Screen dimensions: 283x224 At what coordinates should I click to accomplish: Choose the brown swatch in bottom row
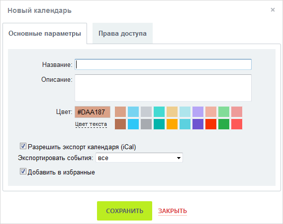click(120, 124)
